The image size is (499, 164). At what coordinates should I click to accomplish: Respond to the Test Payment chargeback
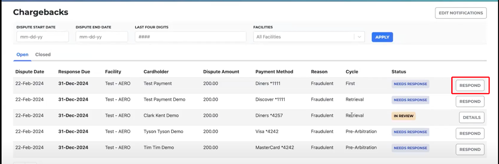tap(470, 85)
